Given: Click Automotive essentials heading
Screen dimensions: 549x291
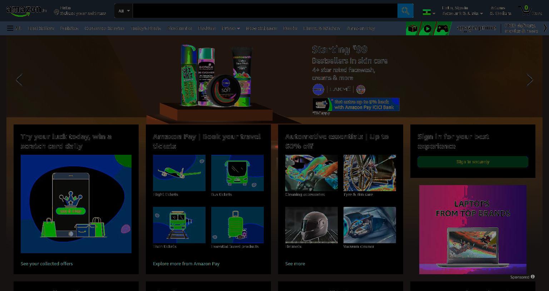Looking at the screenshot, I should coord(337,142).
